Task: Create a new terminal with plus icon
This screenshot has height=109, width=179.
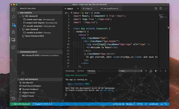Action: (146, 71)
